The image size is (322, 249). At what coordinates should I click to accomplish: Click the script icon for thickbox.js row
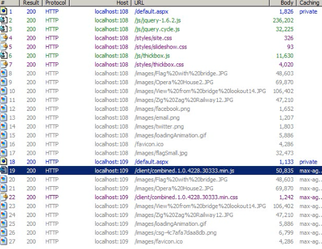click(x=4, y=56)
